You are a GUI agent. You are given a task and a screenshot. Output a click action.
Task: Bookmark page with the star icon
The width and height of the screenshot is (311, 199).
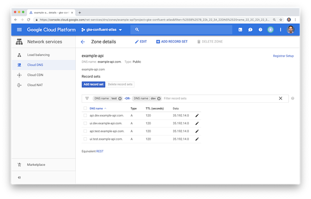coord(281,20)
